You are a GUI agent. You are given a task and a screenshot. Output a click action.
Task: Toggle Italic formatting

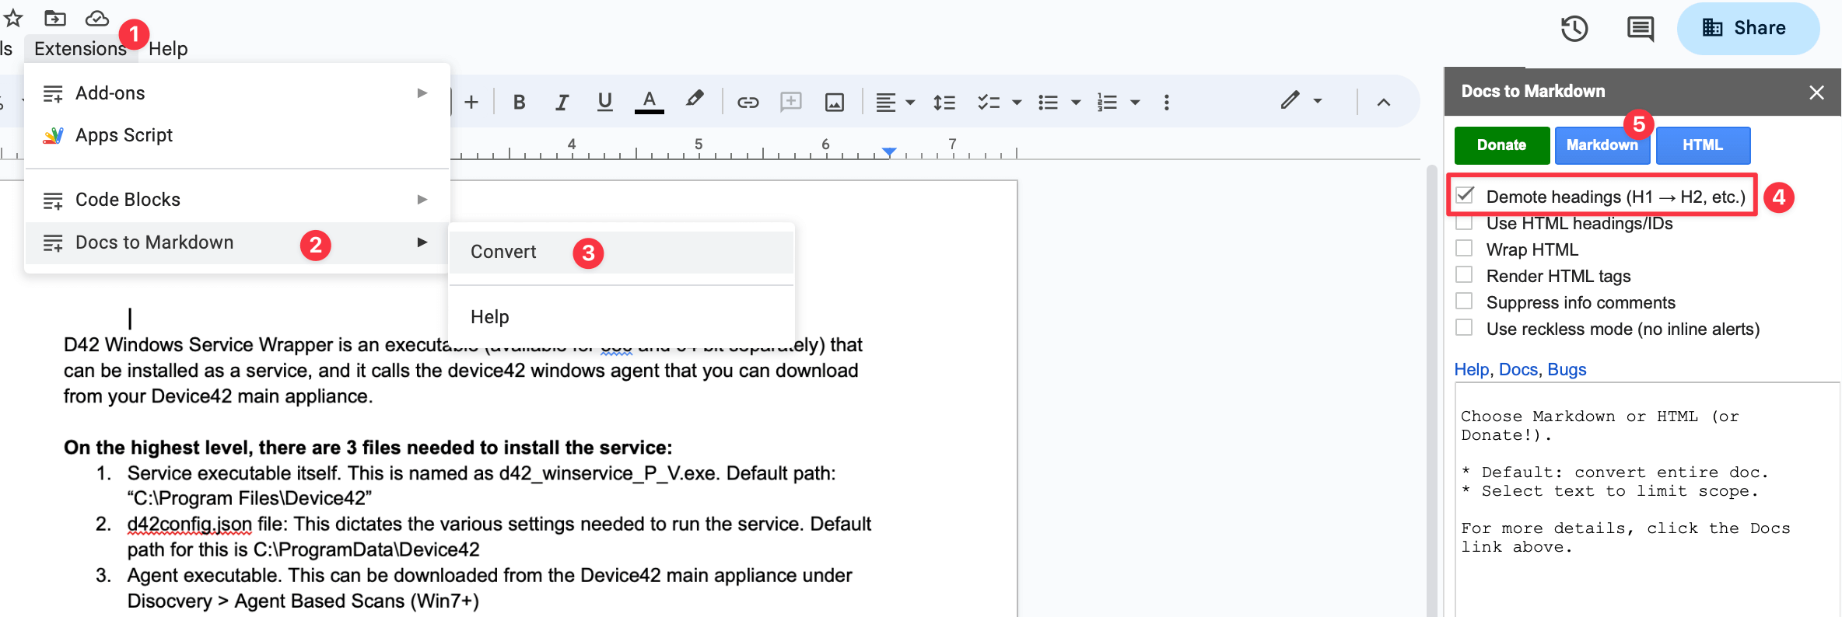pyautogui.click(x=562, y=102)
